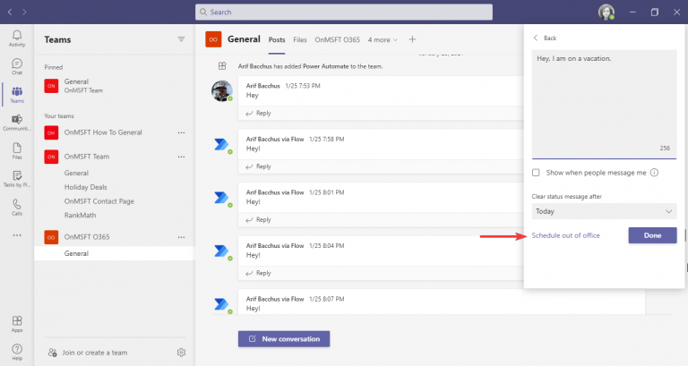This screenshot has width=688, height=366.
Task: Start a New conversation
Action: click(284, 338)
